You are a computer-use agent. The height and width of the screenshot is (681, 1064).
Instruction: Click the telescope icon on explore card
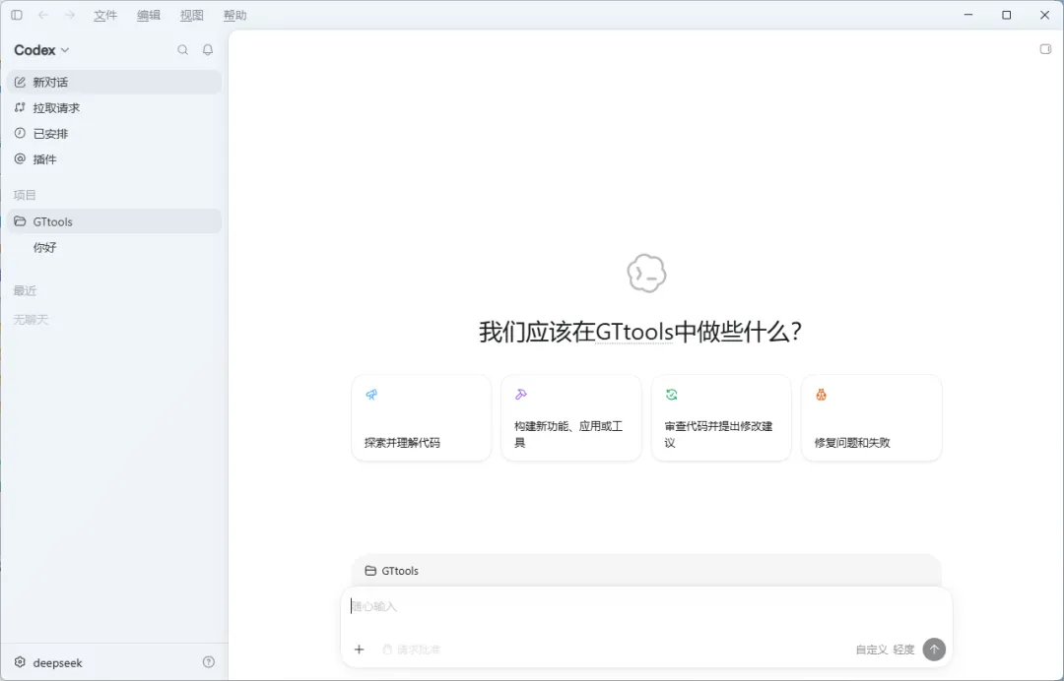coord(371,395)
